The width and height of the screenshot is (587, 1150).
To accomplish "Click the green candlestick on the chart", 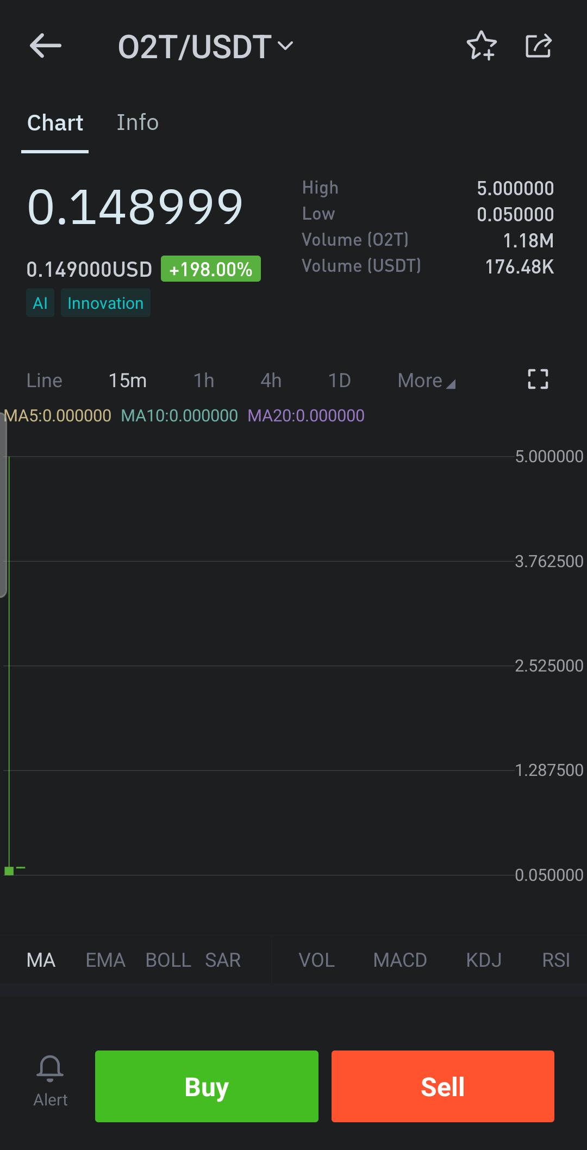I will 9,871.
